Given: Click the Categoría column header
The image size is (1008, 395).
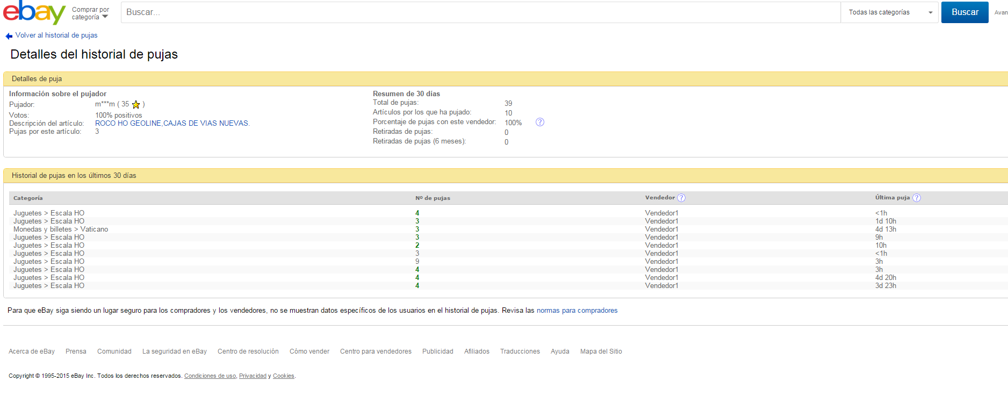Looking at the screenshot, I should [x=28, y=198].
